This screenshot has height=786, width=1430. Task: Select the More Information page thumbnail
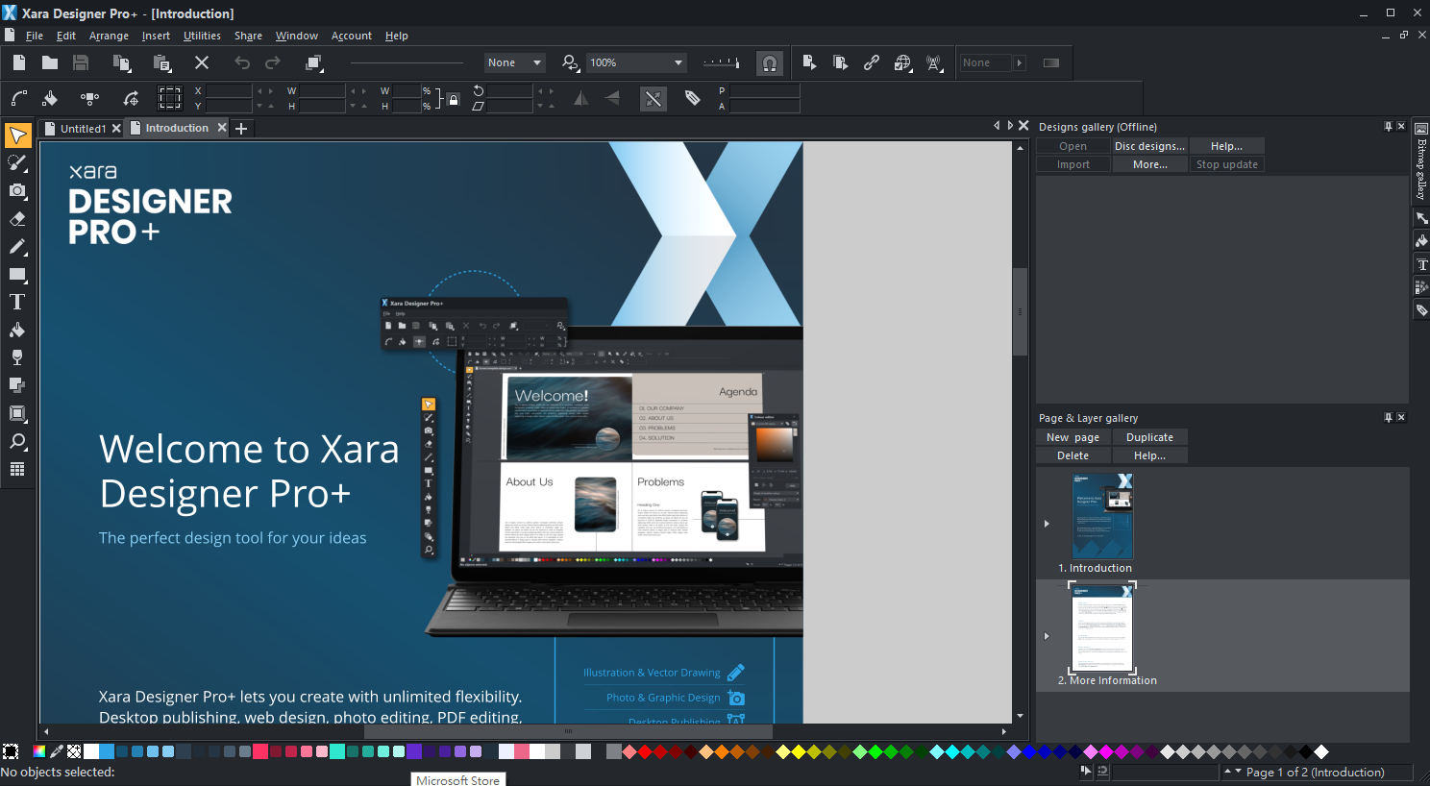pos(1101,630)
